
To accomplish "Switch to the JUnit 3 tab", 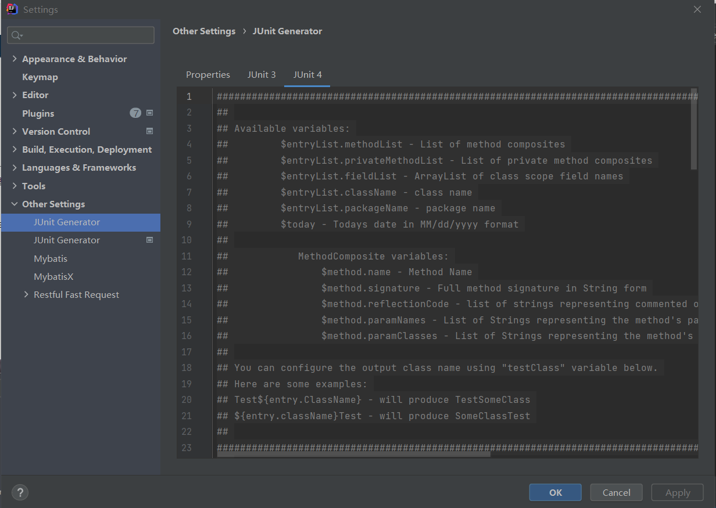I will (x=262, y=75).
